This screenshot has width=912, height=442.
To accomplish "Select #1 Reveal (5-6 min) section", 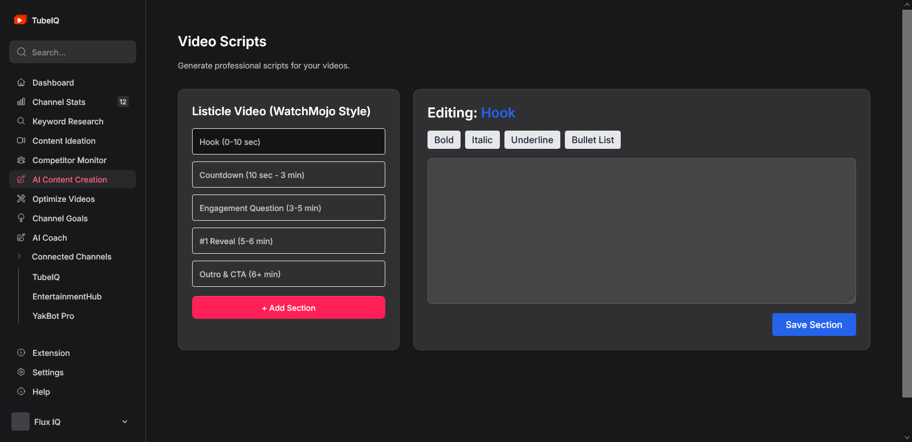I will tap(288, 241).
